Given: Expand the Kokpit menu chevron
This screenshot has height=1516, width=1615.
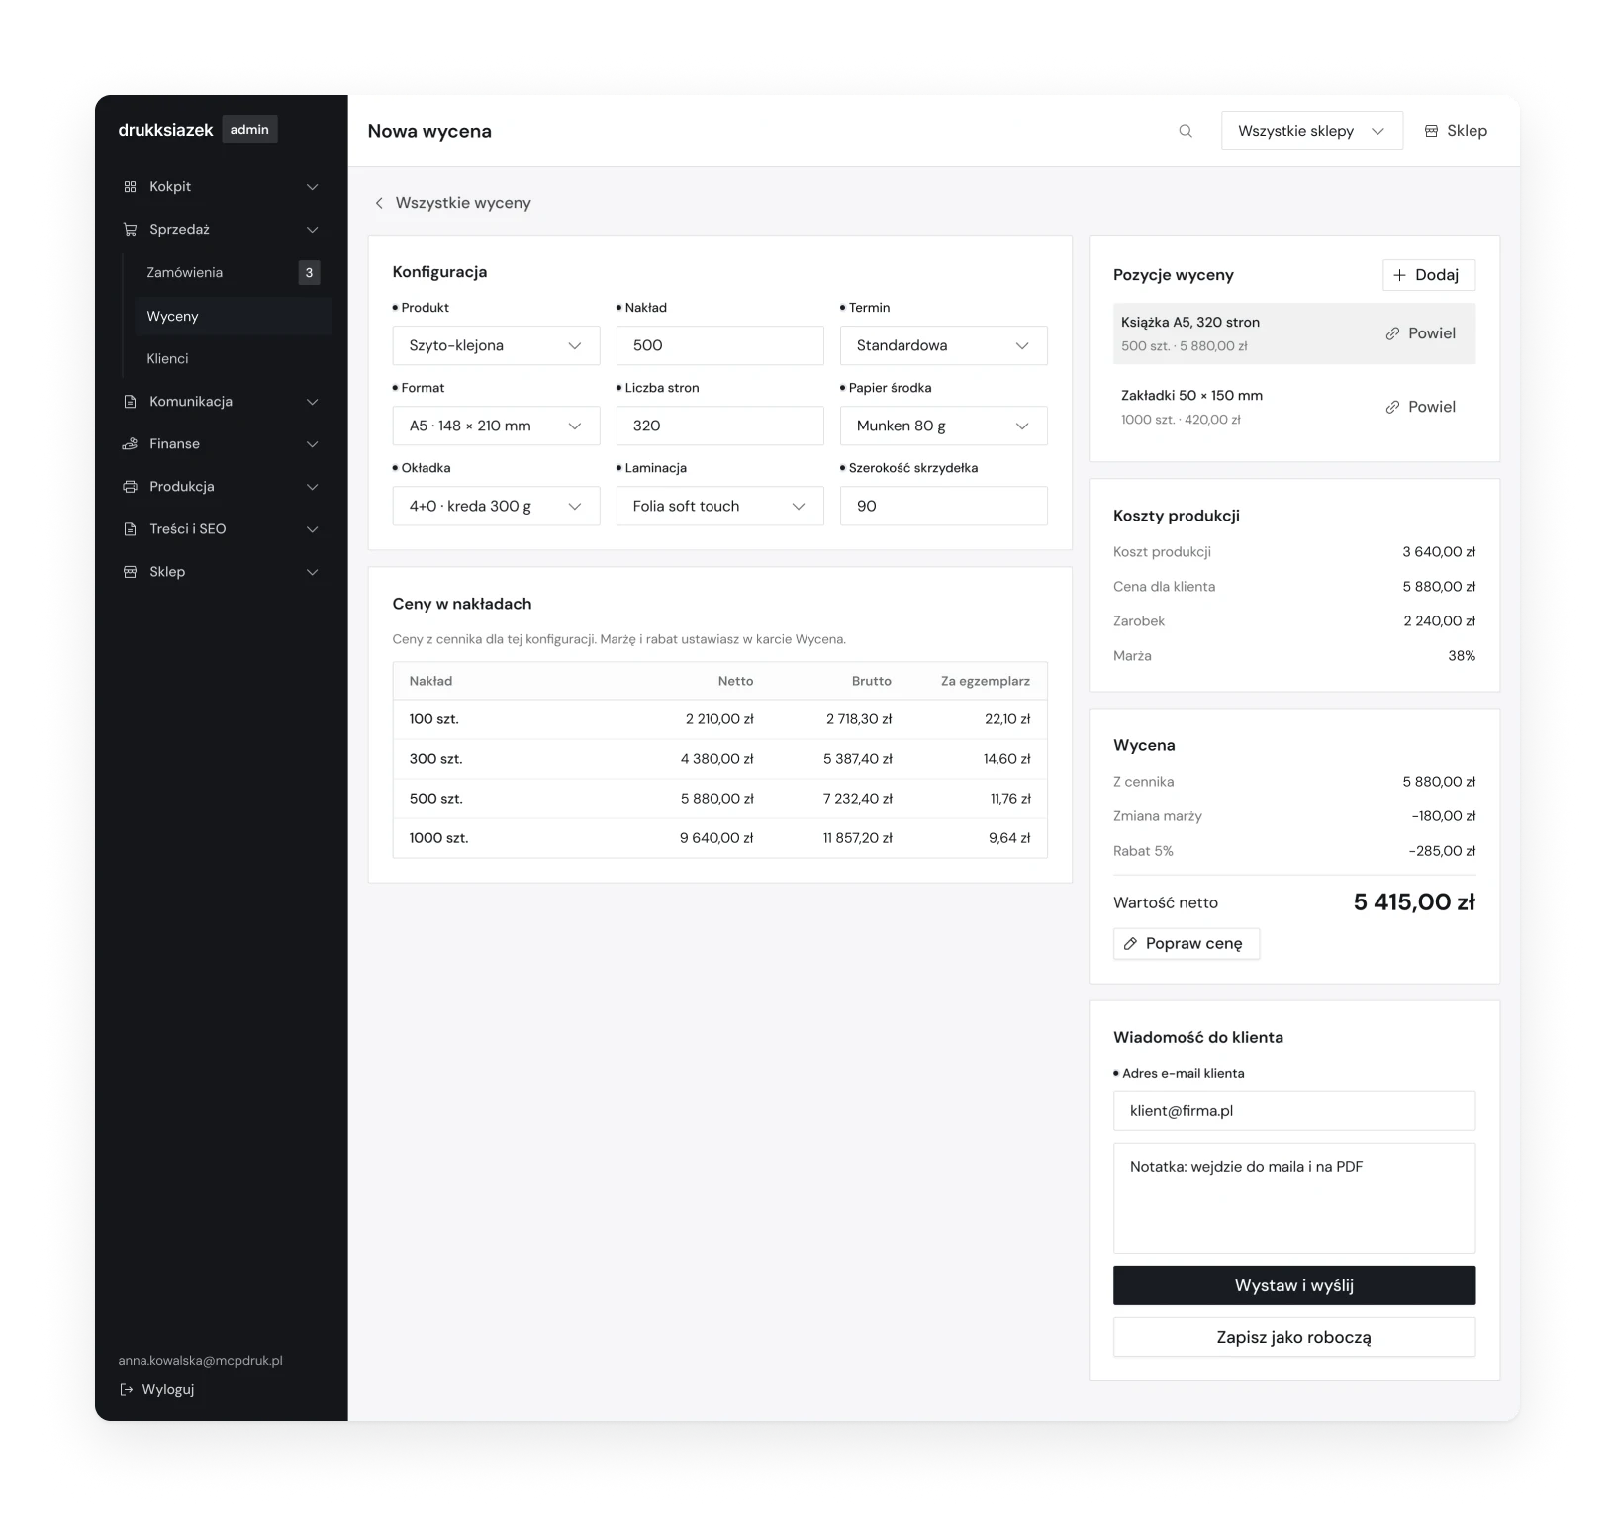Looking at the screenshot, I should click(313, 187).
